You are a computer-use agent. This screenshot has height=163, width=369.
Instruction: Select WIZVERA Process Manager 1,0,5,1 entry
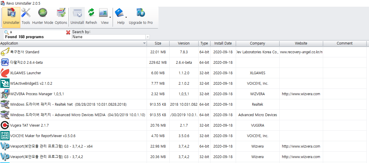pos(37,94)
